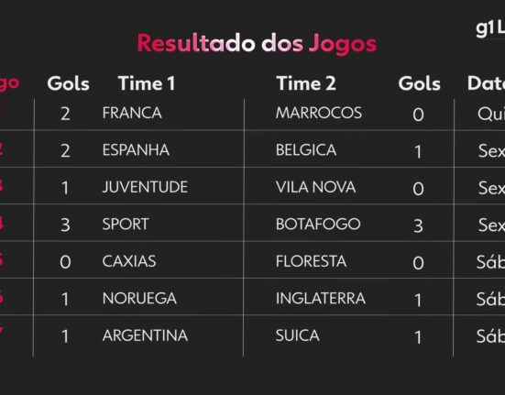Select the BOTAFOGO team cell
Viewport: 505px width, 395px height.
[318, 224]
